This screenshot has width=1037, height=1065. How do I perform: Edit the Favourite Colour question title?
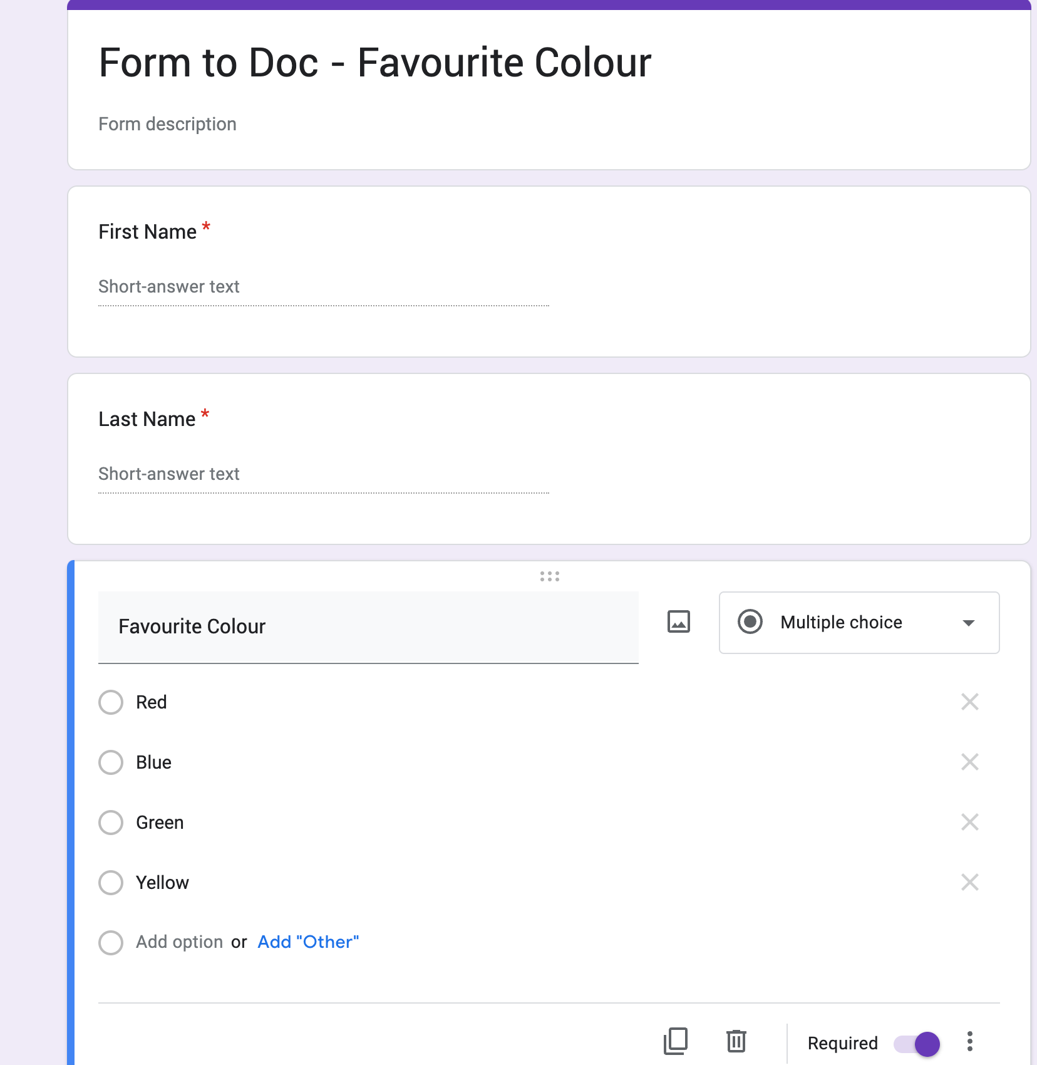click(192, 626)
